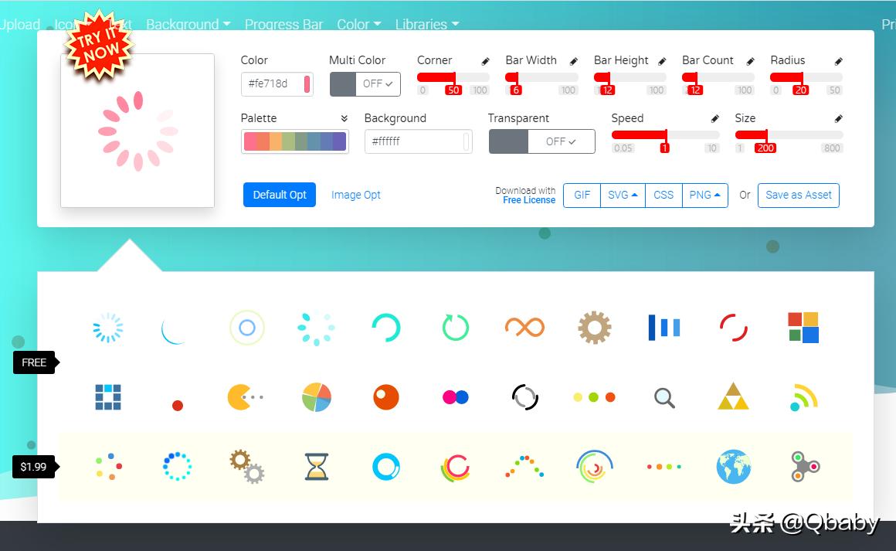This screenshot has height=551, width=896.
Task: Click the FREE row label
Action: coord(36,362)
